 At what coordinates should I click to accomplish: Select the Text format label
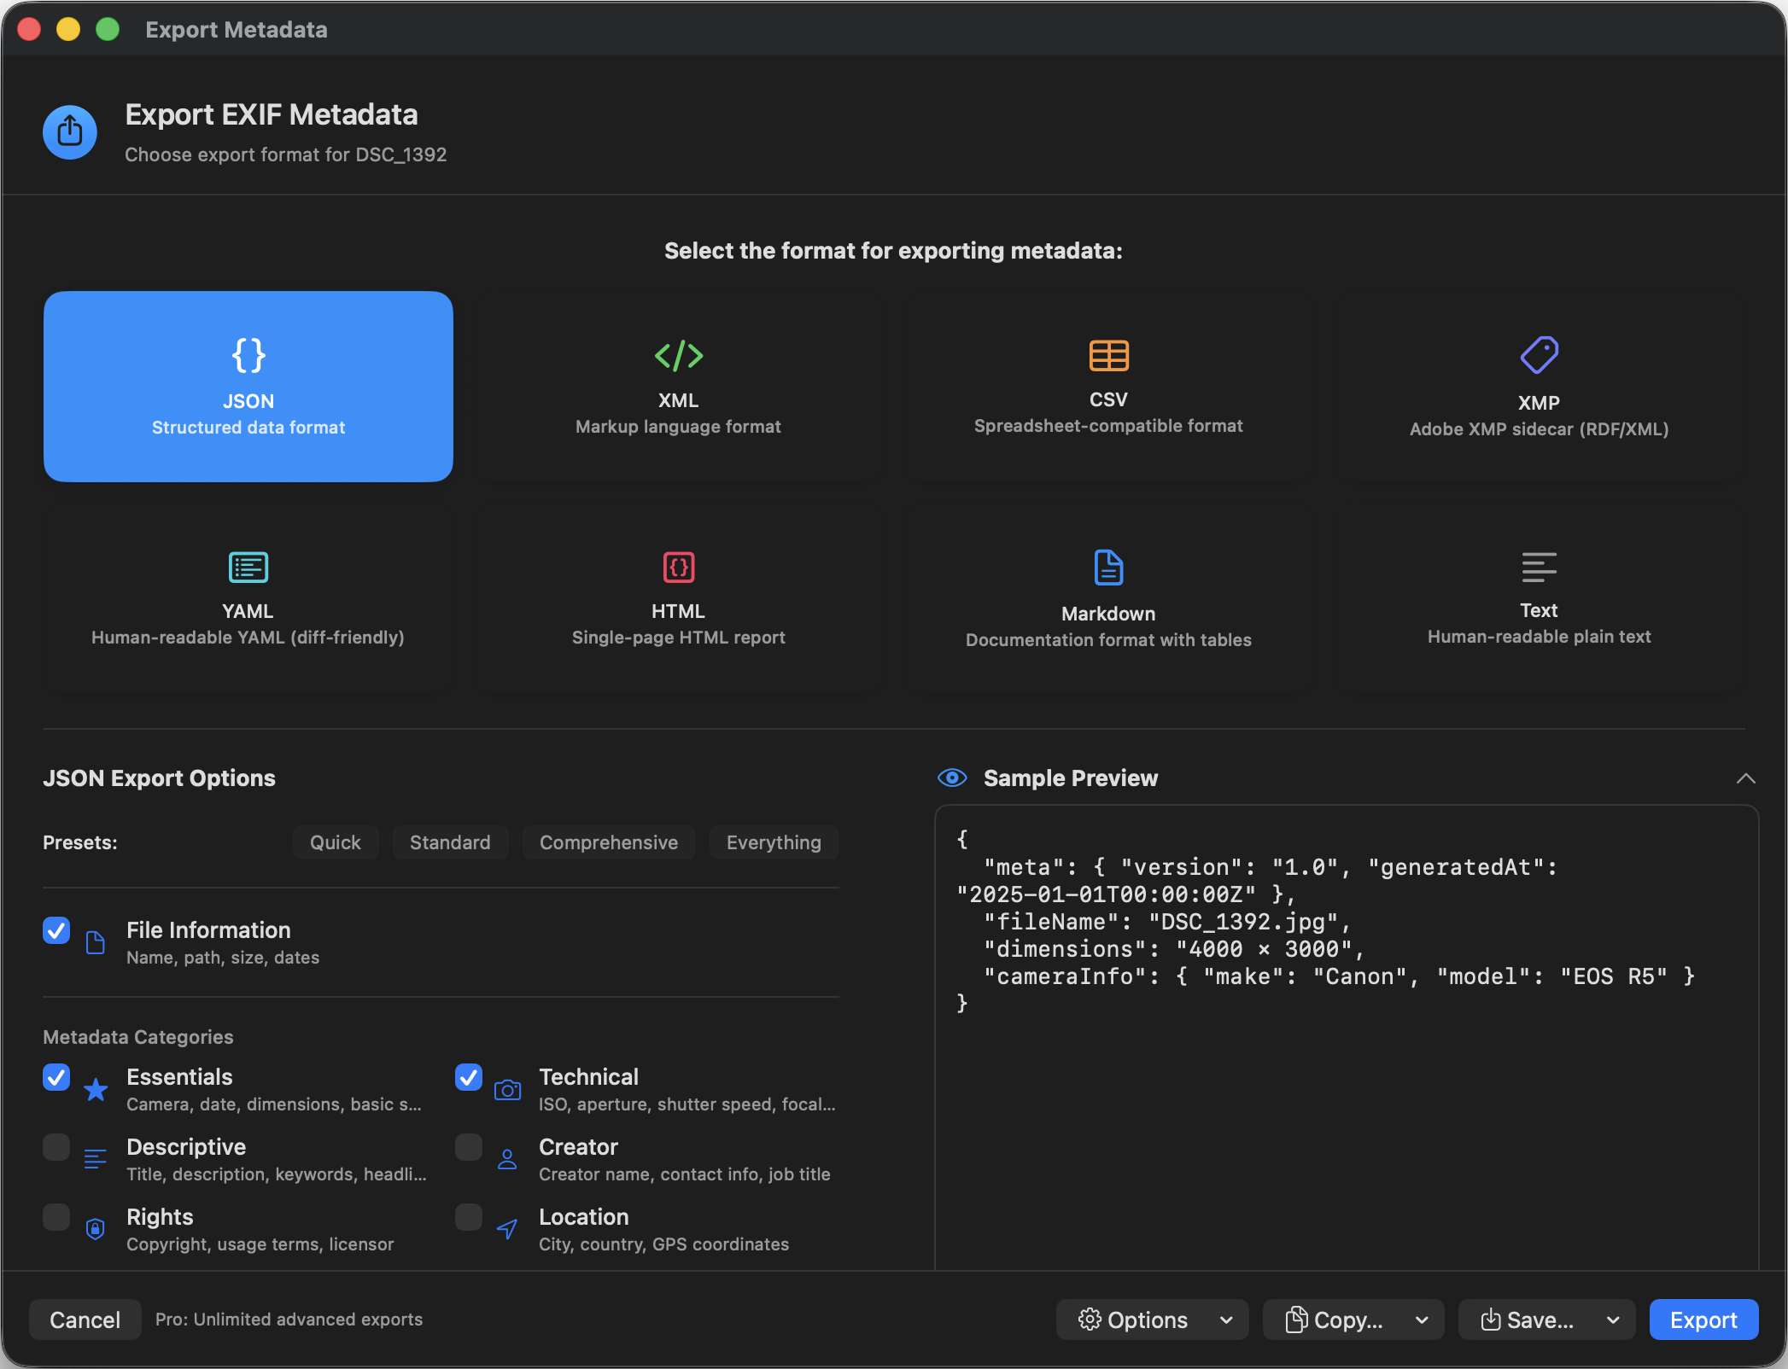1539,610
